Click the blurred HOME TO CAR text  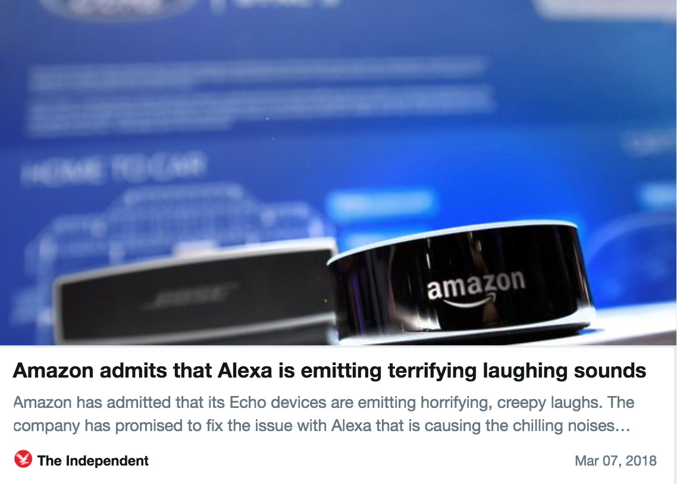(113, 169)
